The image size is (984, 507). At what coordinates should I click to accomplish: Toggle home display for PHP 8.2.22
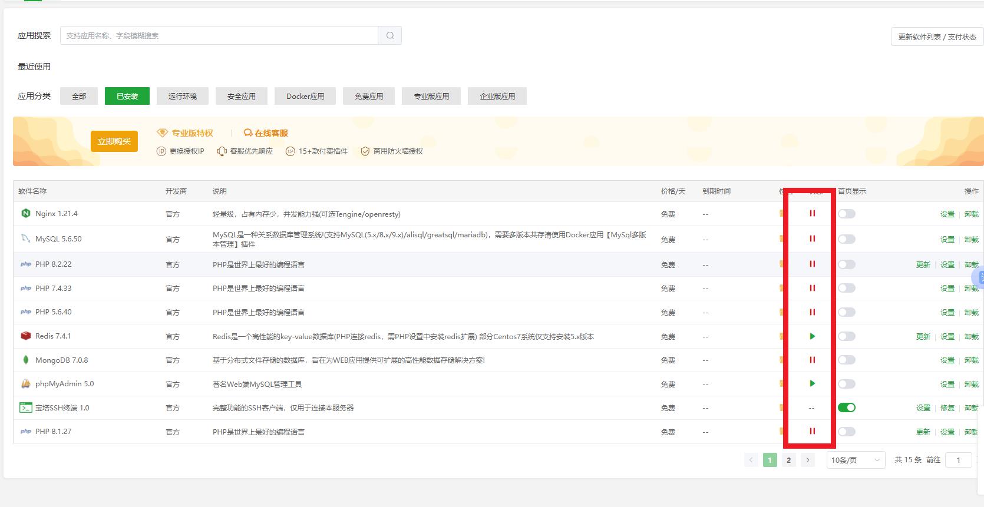click(847, 264)
